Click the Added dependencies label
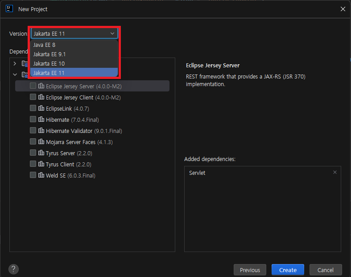 [210, 159]
